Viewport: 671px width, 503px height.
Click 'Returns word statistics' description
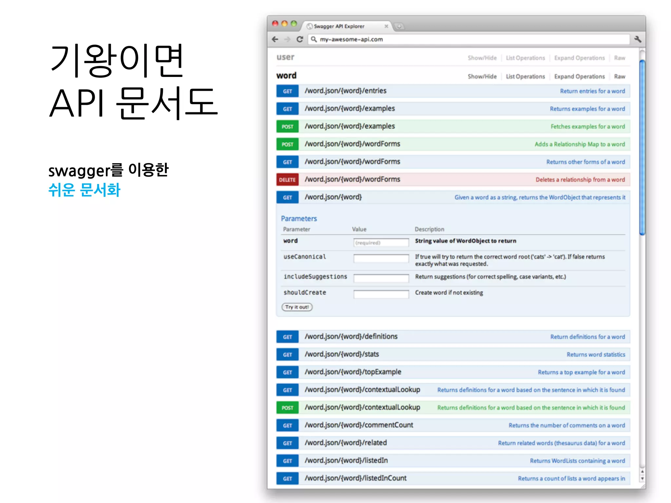[596, 355]
